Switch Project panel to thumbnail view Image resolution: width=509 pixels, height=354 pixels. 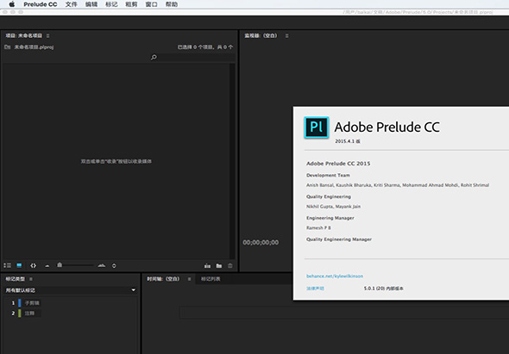[x=19, y=265]
